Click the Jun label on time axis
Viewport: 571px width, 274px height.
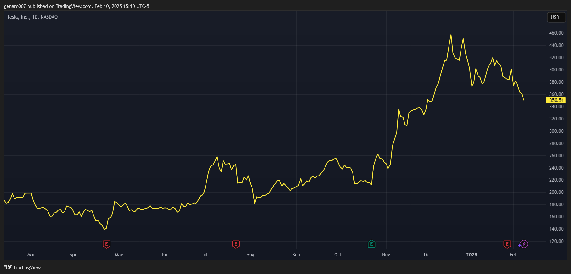[165, 255]
